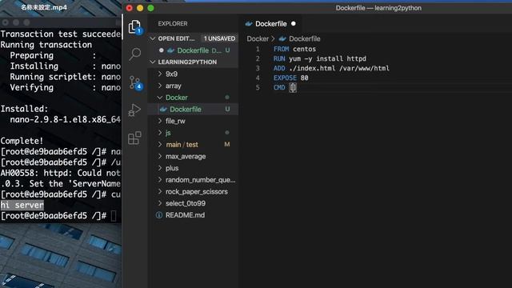The height and width of the screenshot is (288, 512).
Task: Expand the array folder
Action: (x=160, y=86)
